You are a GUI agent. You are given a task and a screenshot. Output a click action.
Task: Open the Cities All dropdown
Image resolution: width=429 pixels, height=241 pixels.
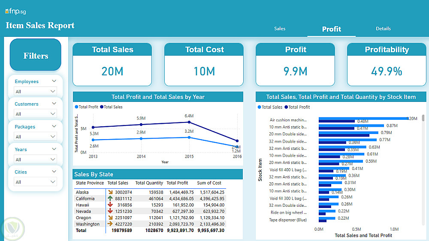tap(35, 182)
